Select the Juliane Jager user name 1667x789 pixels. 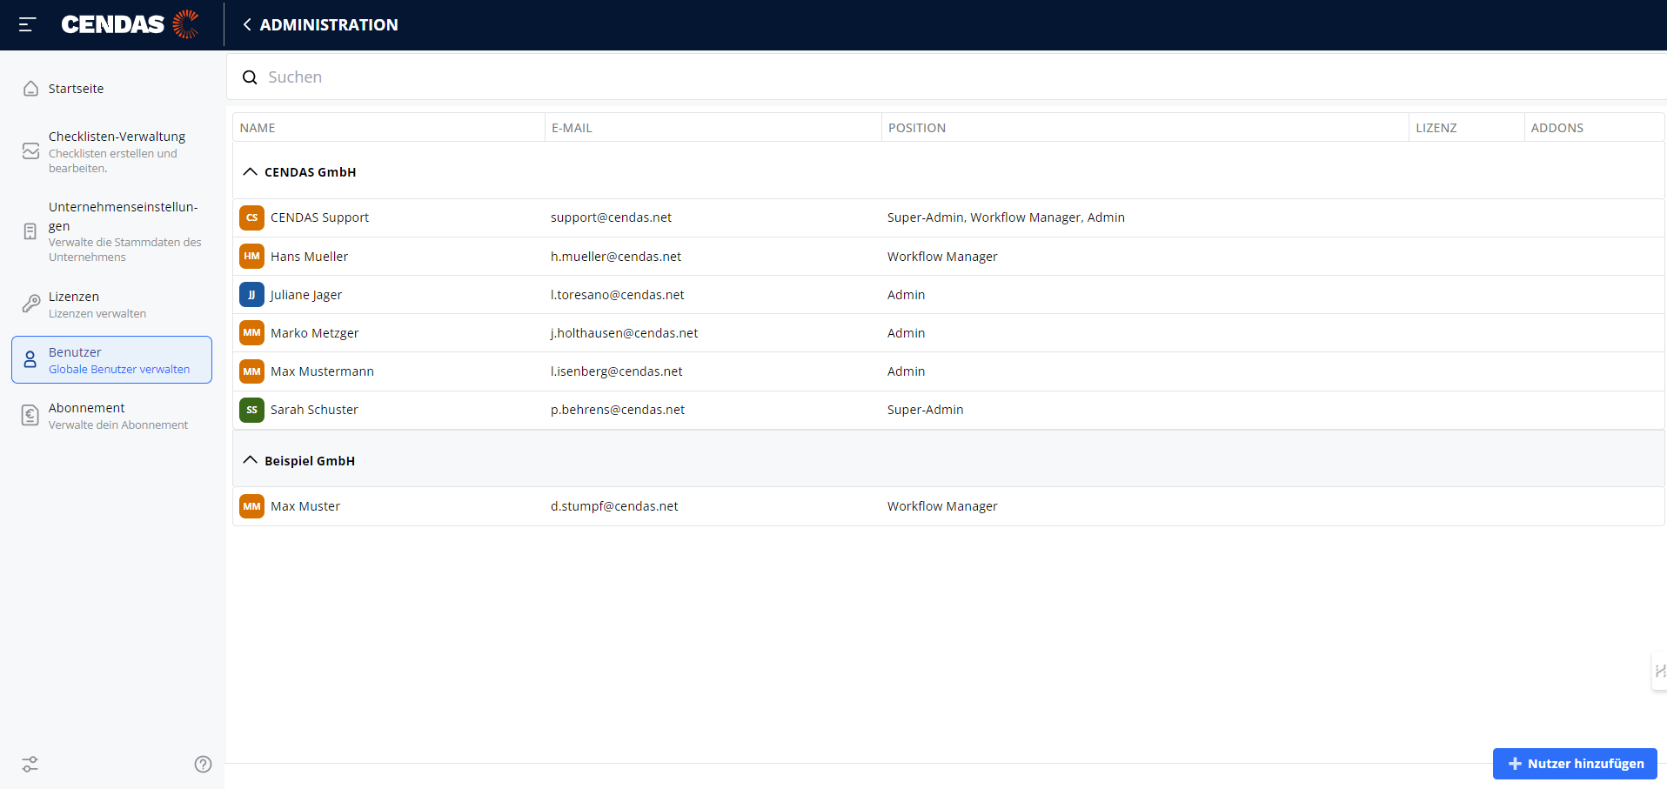pyautogui.click(x=306, y=295)
